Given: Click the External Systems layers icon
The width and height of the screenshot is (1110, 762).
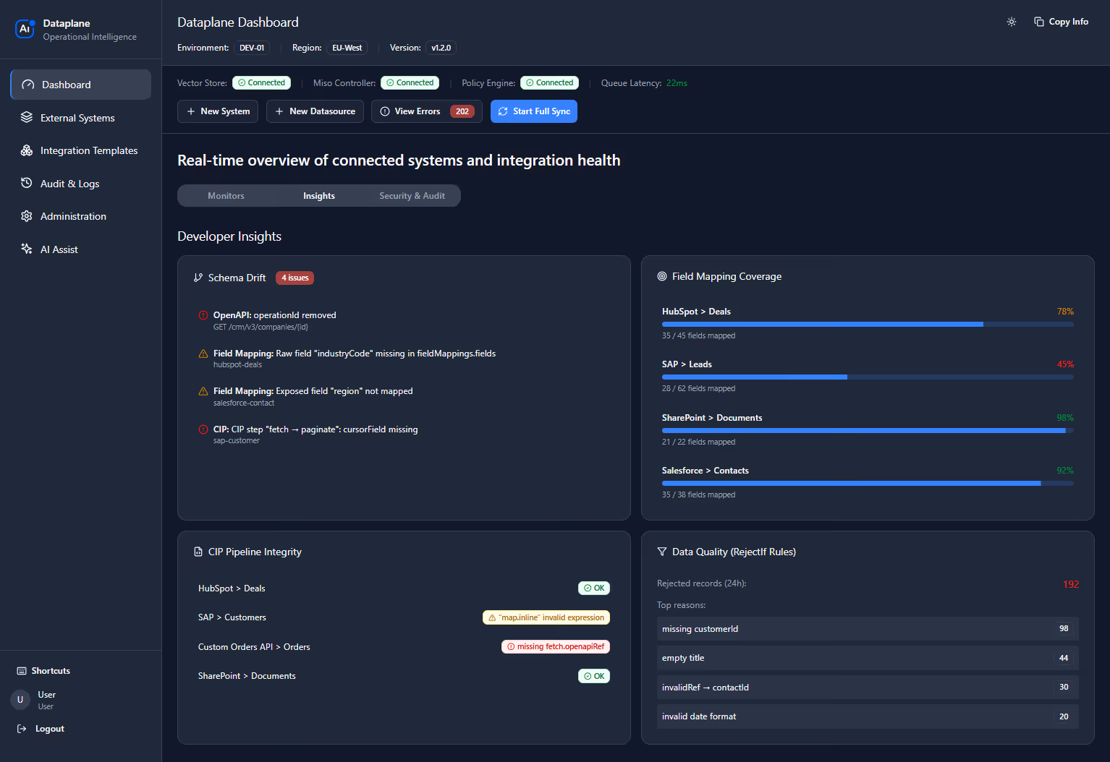Looking at the screenshot, I should (27, 117).
